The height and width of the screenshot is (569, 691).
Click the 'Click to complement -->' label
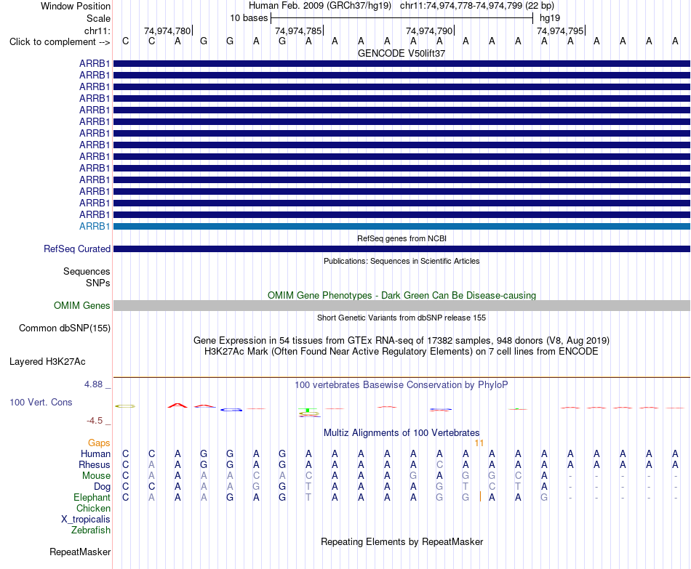tap(60, 42)
